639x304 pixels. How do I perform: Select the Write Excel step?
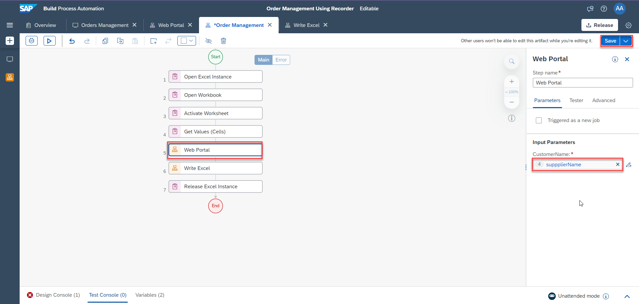215,168
